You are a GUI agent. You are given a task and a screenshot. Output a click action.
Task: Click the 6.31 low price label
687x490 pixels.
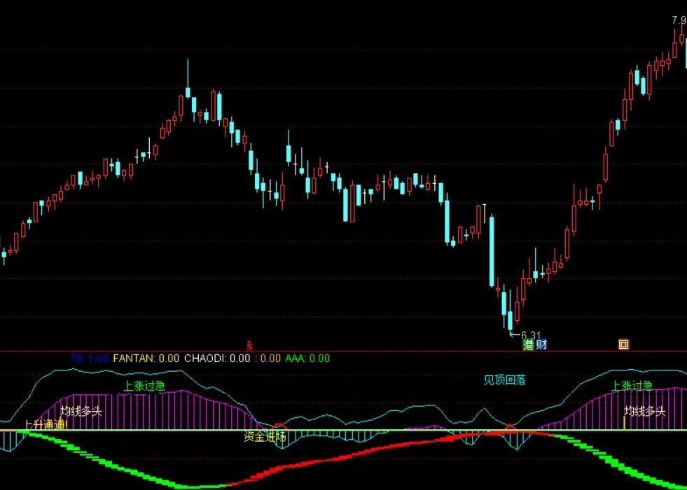531,336
